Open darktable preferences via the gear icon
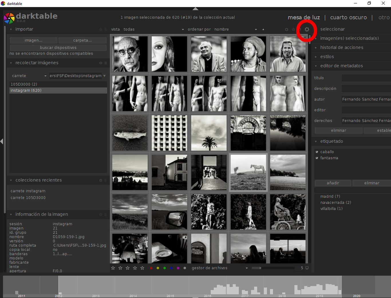This screenshot has width=391, height=298. point(307,29)
